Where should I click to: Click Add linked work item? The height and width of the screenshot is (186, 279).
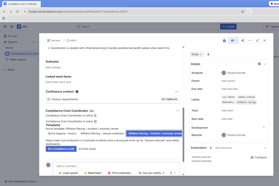click(x=58, y=82)
